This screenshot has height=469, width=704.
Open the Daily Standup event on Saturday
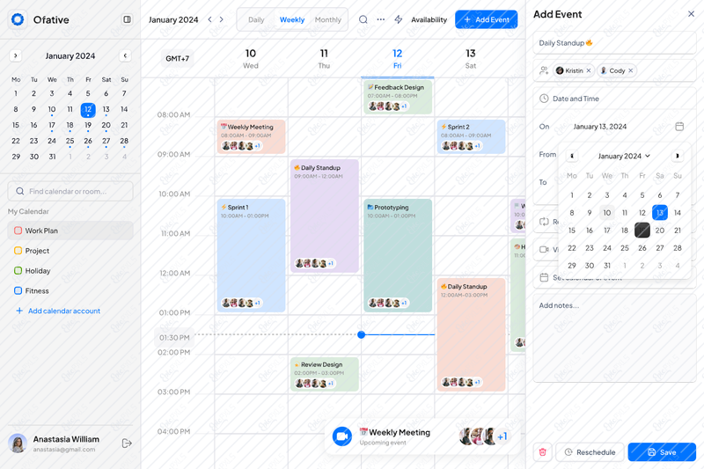pyautogui.click(x=472, y=334)
